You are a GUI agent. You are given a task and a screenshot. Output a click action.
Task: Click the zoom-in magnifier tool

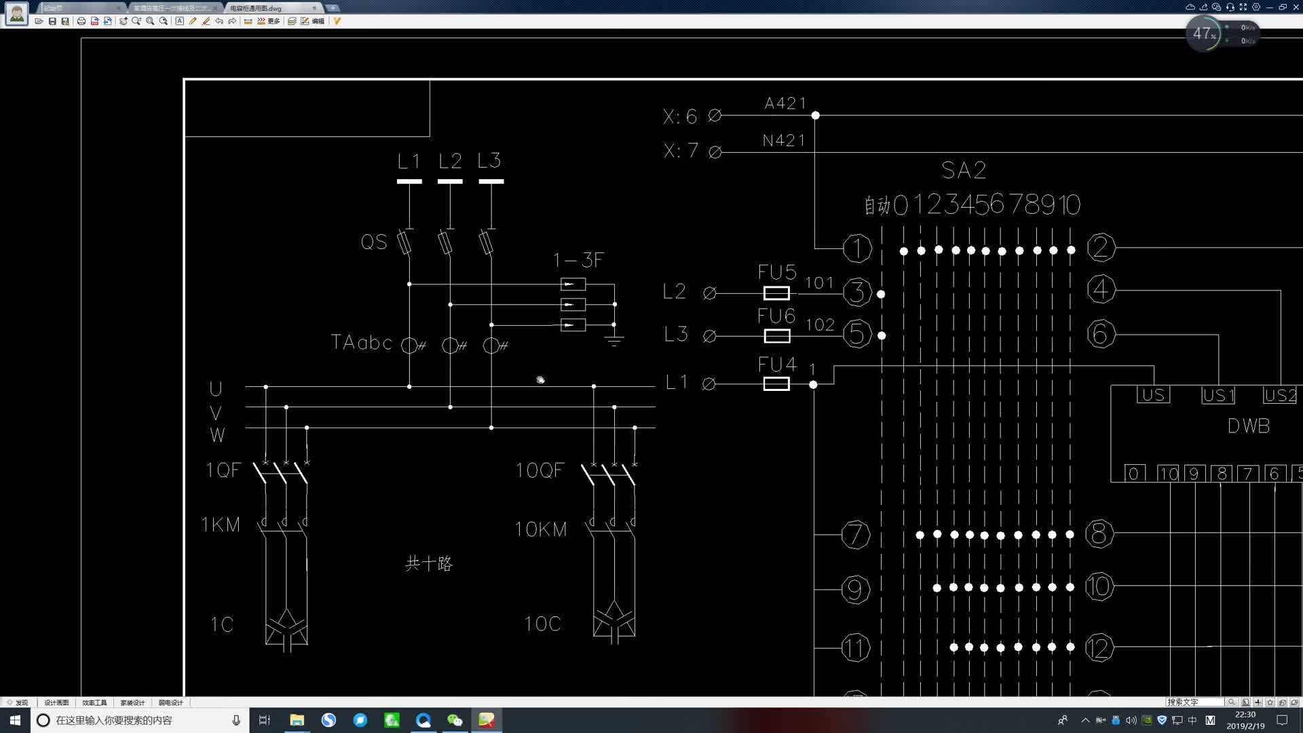[x=136, y=21]
